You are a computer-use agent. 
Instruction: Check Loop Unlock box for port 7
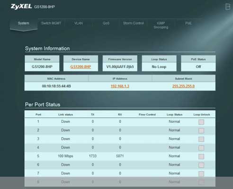tap(201, 174)
